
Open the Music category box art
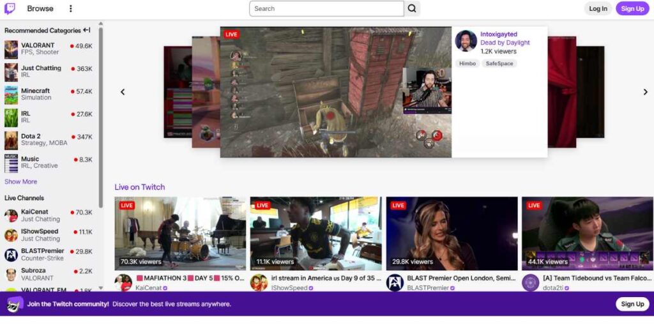11,163
